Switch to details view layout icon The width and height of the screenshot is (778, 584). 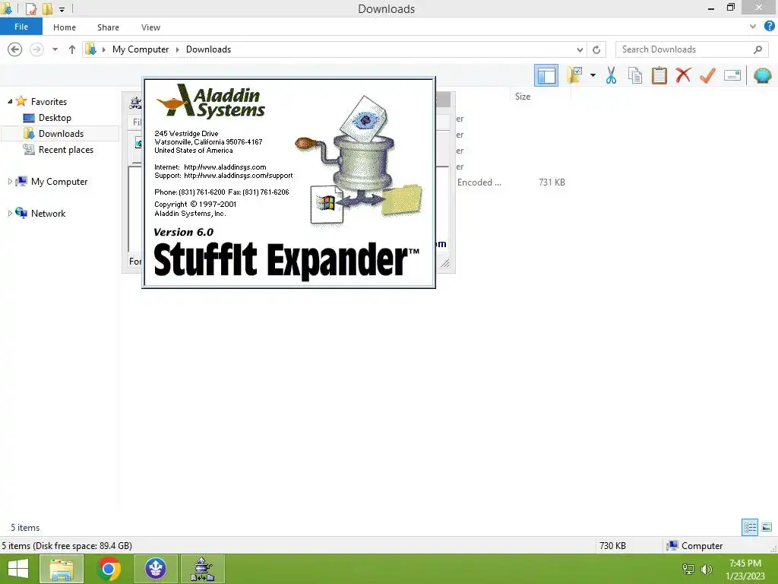click(x=750, y=527)
